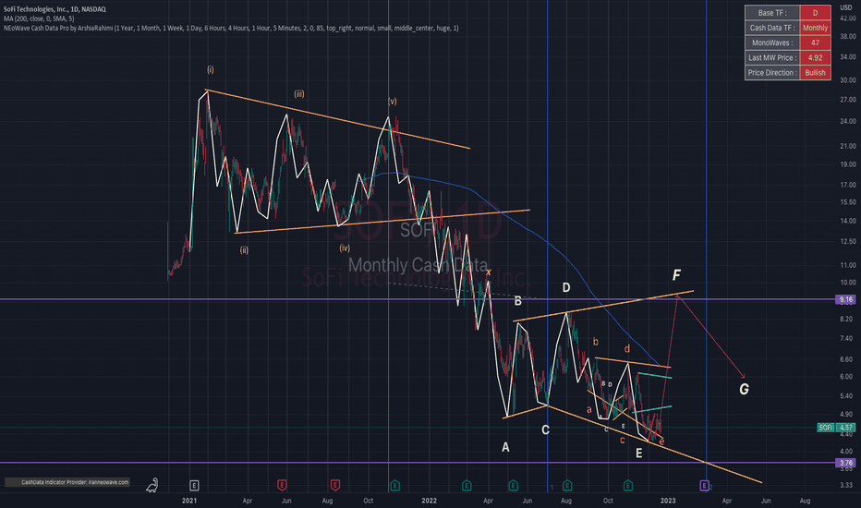Select the green earnings marker after Oct 2022
The image size is (861, 508).
click(x=627, y=486)
